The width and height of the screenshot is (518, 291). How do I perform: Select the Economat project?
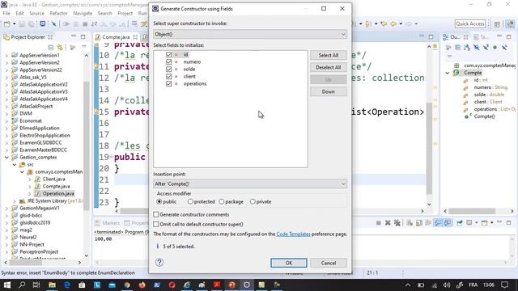31,120
